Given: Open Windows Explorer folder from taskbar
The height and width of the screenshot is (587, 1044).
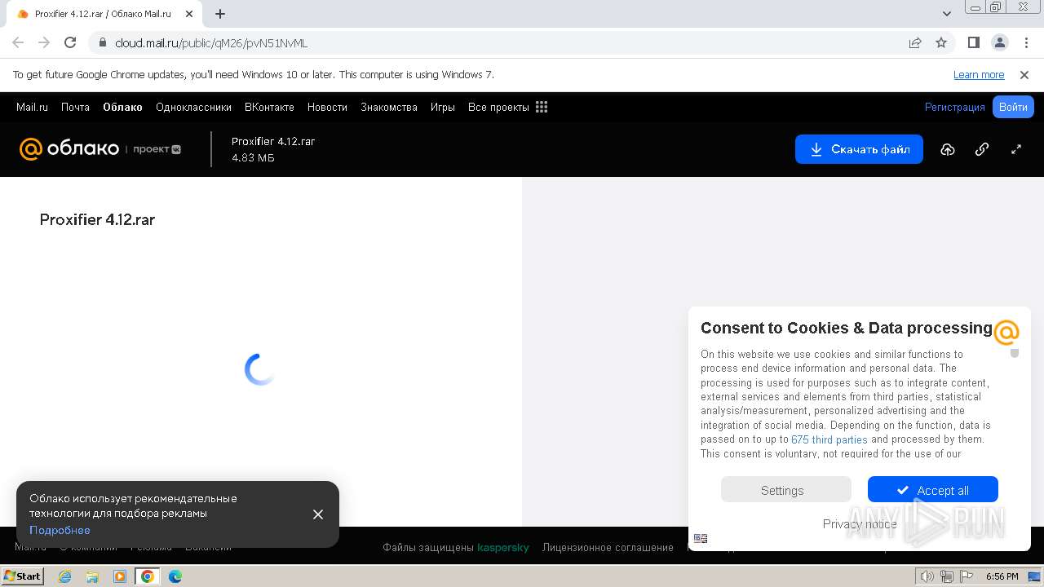Looking at the screenshot, I should pyautogui.click(x=92, y=576).
